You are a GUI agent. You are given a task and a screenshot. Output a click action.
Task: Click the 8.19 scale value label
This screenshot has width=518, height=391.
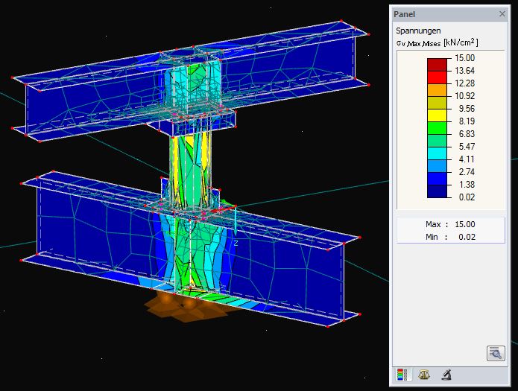(x=464, y=121)
